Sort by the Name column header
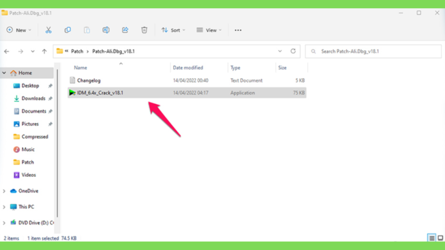This screenshot has height=250, width=445. [x=80, y=68]
